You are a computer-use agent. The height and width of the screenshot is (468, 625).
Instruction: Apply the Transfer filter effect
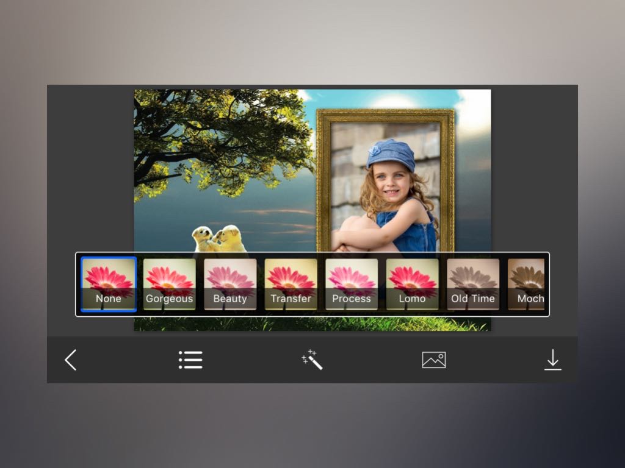pos(291,284)
